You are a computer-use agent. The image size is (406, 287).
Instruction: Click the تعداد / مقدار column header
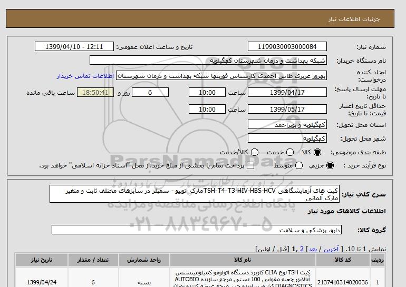click(93, 260)
